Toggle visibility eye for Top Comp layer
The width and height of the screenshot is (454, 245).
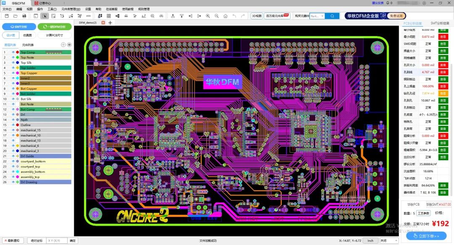pos(13,52)
